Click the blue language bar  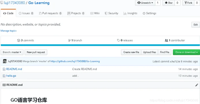pos(100,45)
